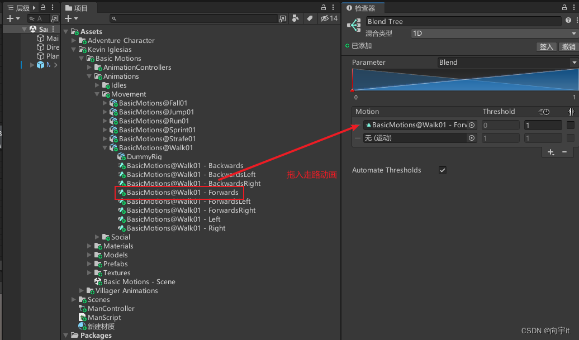Select BasicMotions@Walk01 - ForwardsRight clip
The width and height of the screenshot is (579, 340).
click(191, 210)
